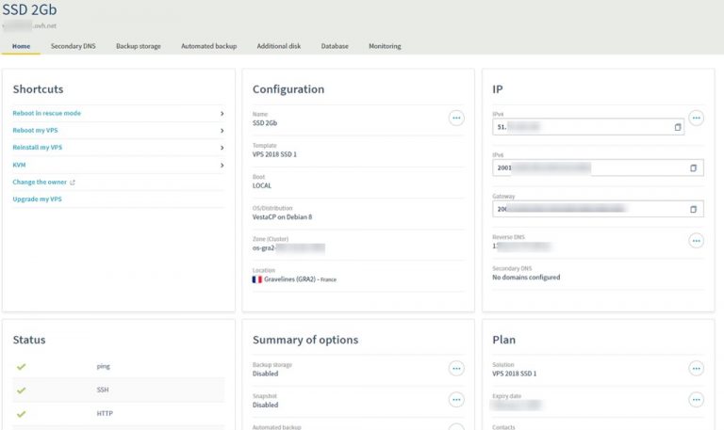Open the Name options ellipsis menu

[456, 118]
